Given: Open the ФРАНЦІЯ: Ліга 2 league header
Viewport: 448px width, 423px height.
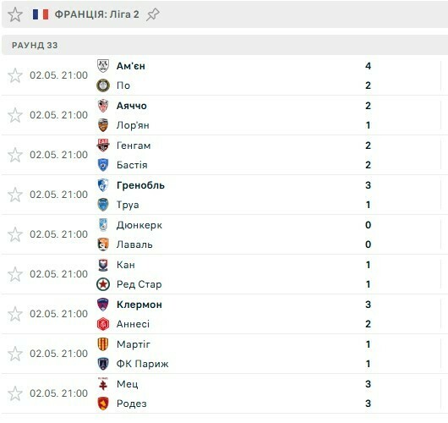Looking at the screenshot, I should coord(97,14).
